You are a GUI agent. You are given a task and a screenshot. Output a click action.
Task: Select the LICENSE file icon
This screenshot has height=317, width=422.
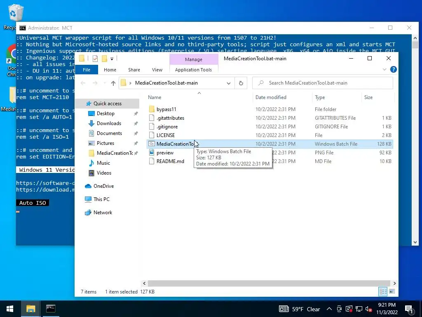[x=152, y=135]
